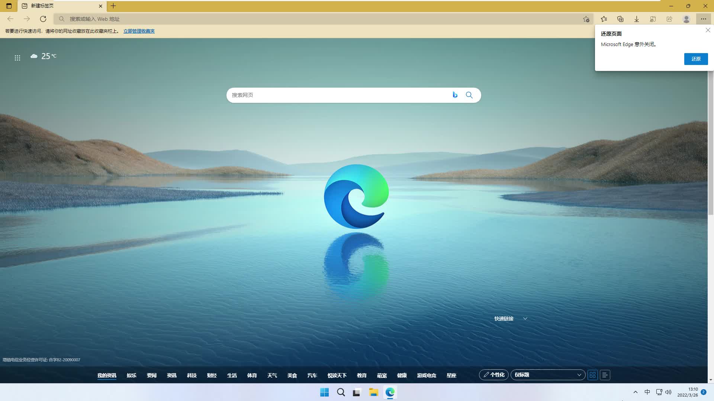
Task: Select the 要闻 feed tab
Action: 152,375
